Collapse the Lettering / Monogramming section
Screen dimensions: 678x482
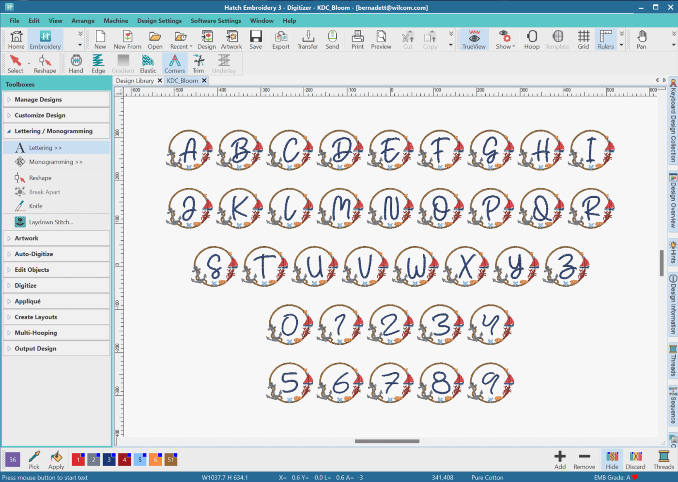[53, 131]
